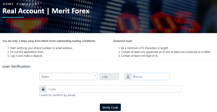Click step 'Fill out the application form'
Screen dimensions: 217x112
(x=27, y=52)
